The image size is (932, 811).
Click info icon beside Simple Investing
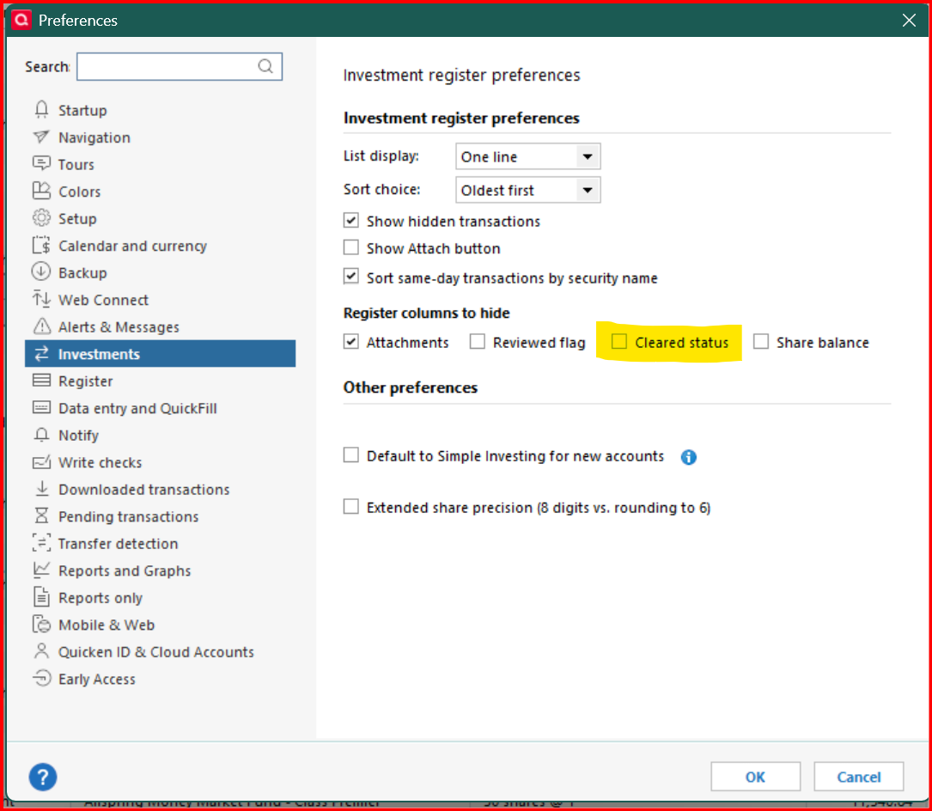click(x=688, y=457)
